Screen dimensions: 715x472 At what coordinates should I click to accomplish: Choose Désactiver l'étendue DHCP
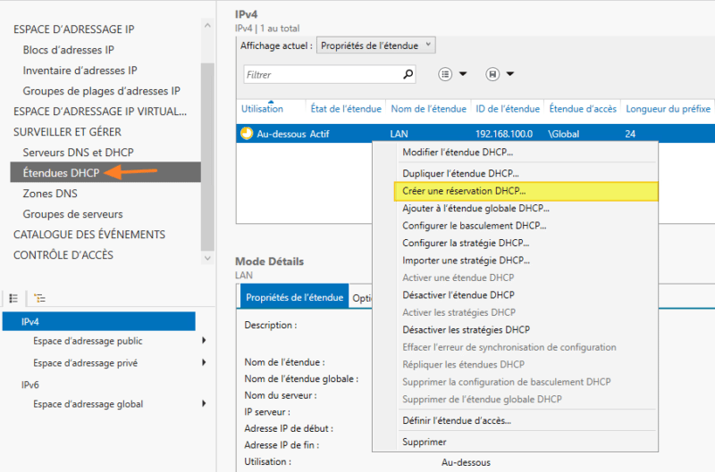pyautogui.click(x=458, y=295)
